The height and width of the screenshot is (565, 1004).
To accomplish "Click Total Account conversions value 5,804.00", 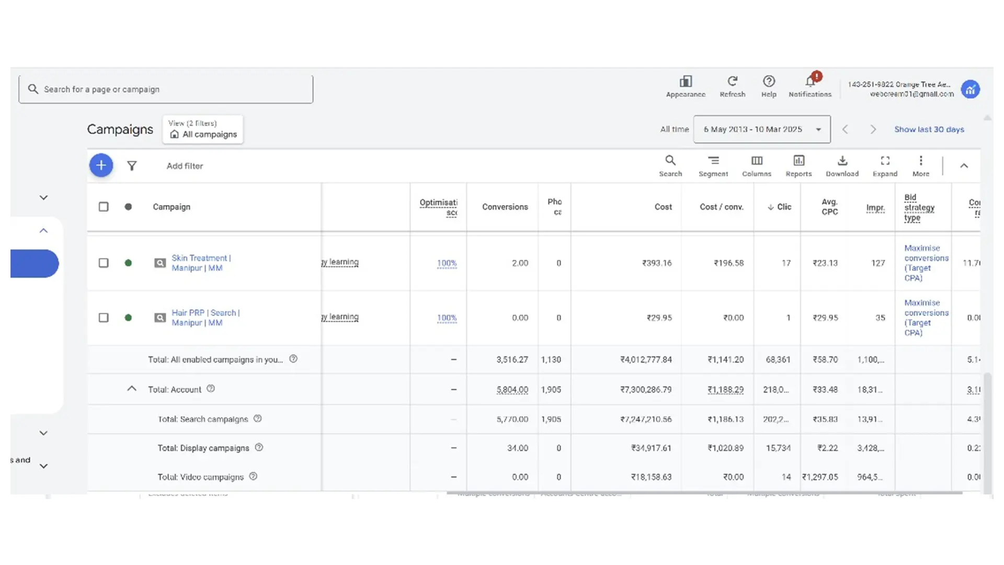I will (x=512, y=390).
